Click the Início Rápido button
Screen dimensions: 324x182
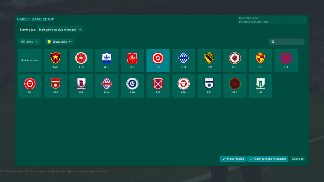coord(233,159)
